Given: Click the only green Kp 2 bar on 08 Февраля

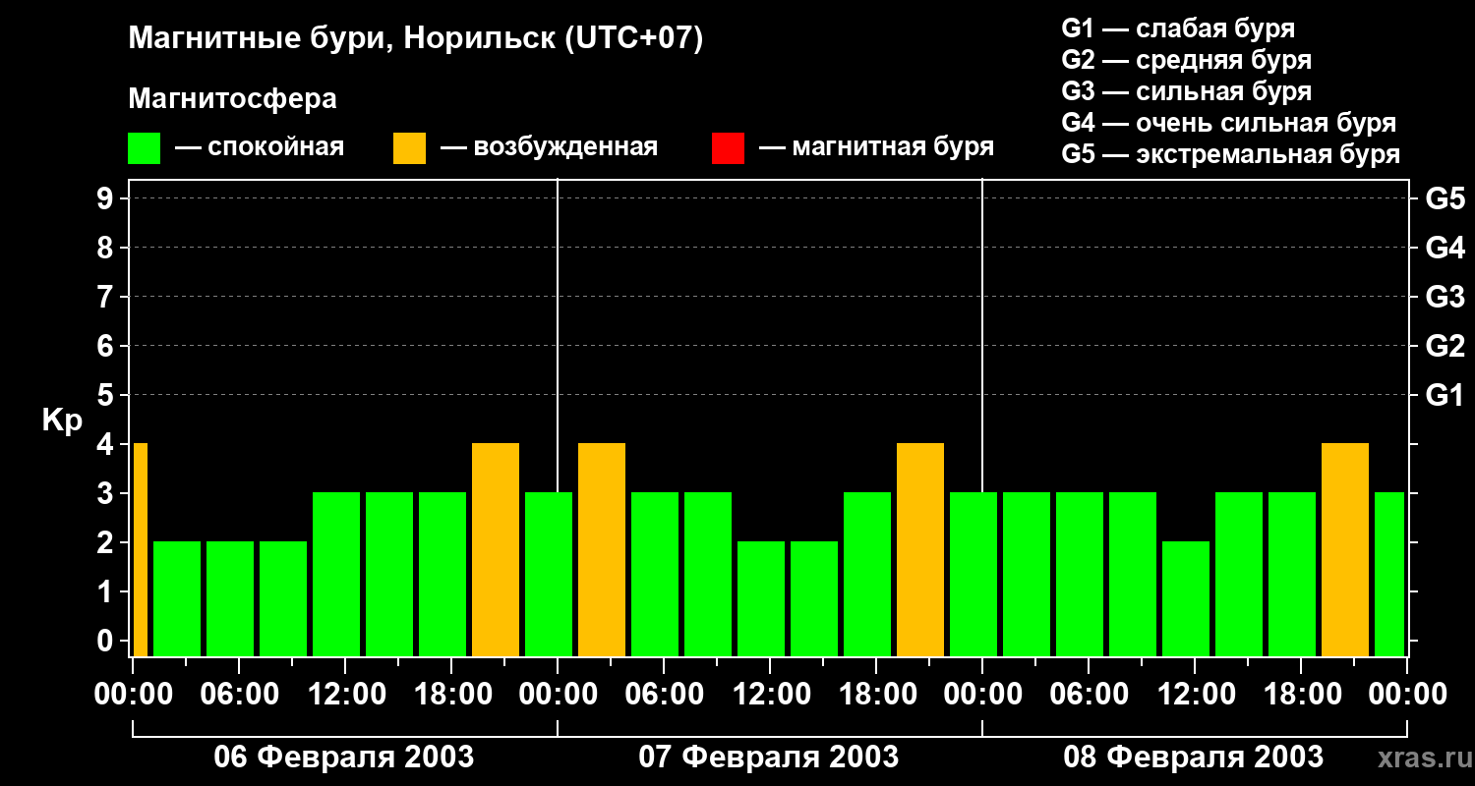Looking at the screenshot, I should (x=1186, y=598).
